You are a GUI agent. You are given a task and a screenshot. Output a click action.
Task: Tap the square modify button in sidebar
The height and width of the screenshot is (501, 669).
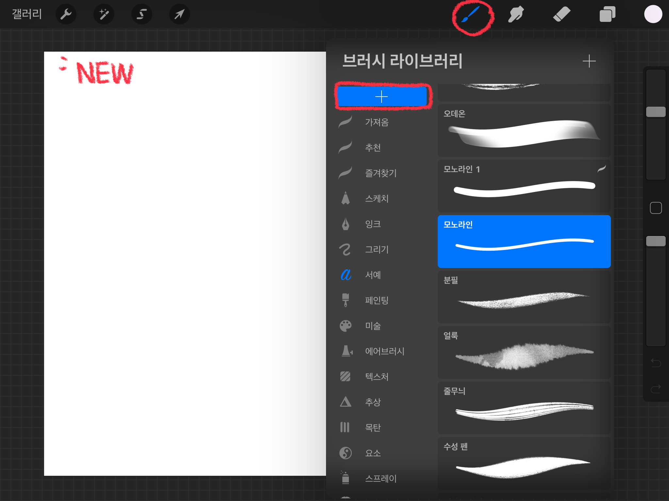pyautogui.click(x=656, y=208)
